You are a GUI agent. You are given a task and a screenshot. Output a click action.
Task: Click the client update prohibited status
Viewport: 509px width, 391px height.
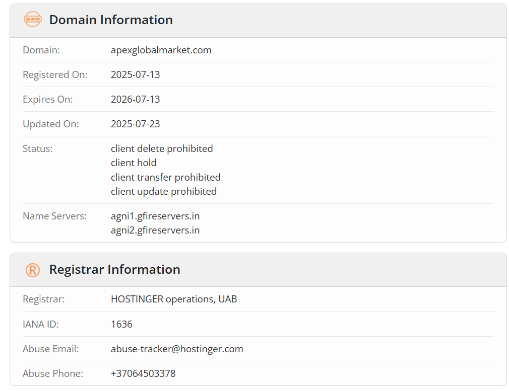pos(164,192)
